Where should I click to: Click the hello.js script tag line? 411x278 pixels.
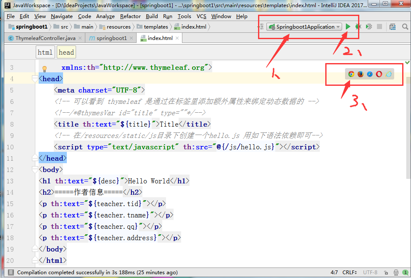tap(187, 147)
